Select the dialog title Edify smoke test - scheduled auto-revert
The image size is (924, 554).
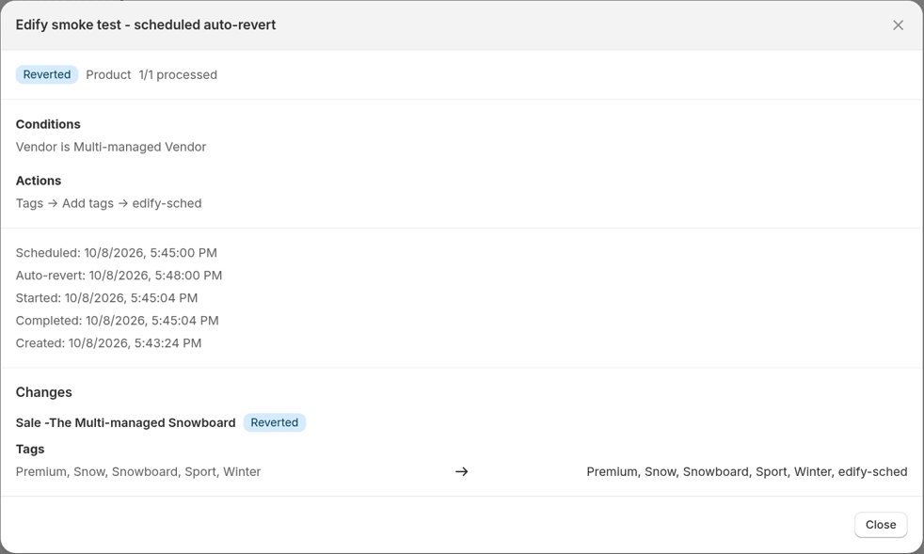[146, 24]
